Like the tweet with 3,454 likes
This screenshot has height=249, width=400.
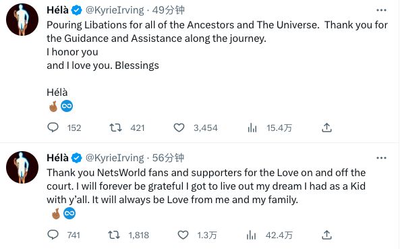click(x=179, y=128)
